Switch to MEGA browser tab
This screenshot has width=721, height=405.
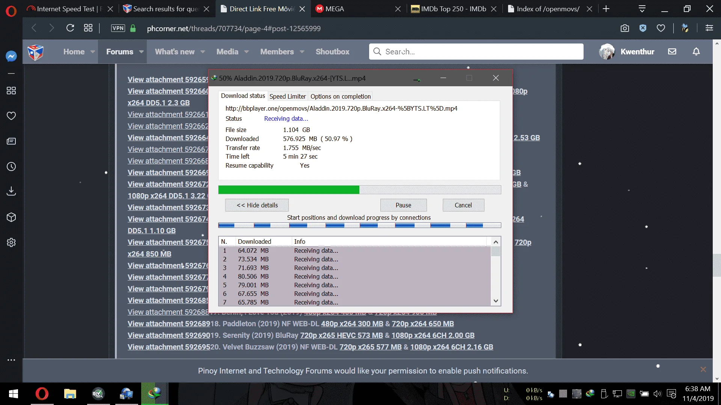pos(357,9)
